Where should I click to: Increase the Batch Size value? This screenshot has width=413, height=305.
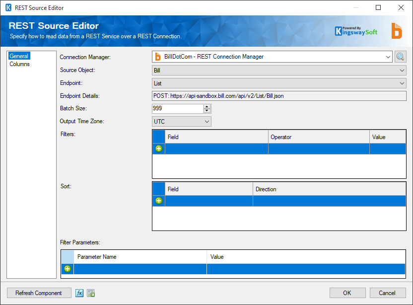click(207, 107)
